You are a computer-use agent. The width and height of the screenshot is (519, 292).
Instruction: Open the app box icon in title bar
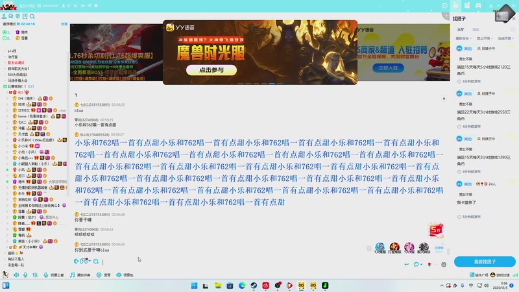[x=467, y=5]
